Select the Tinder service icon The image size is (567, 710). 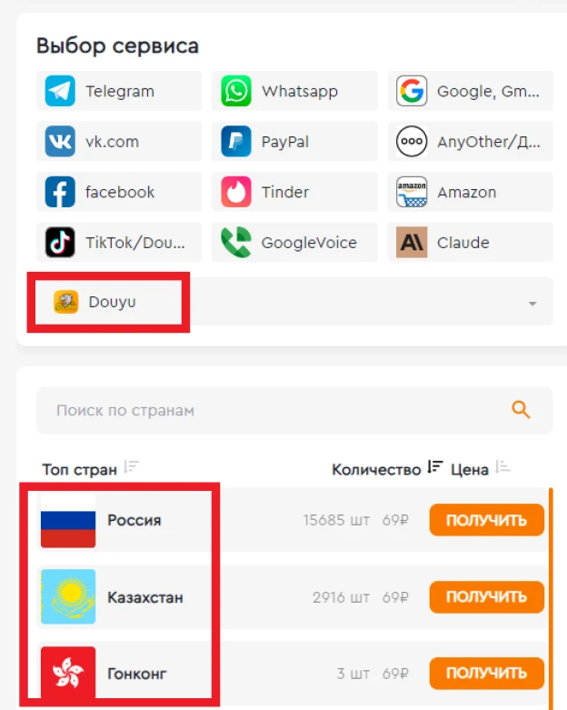coord(235,192)
